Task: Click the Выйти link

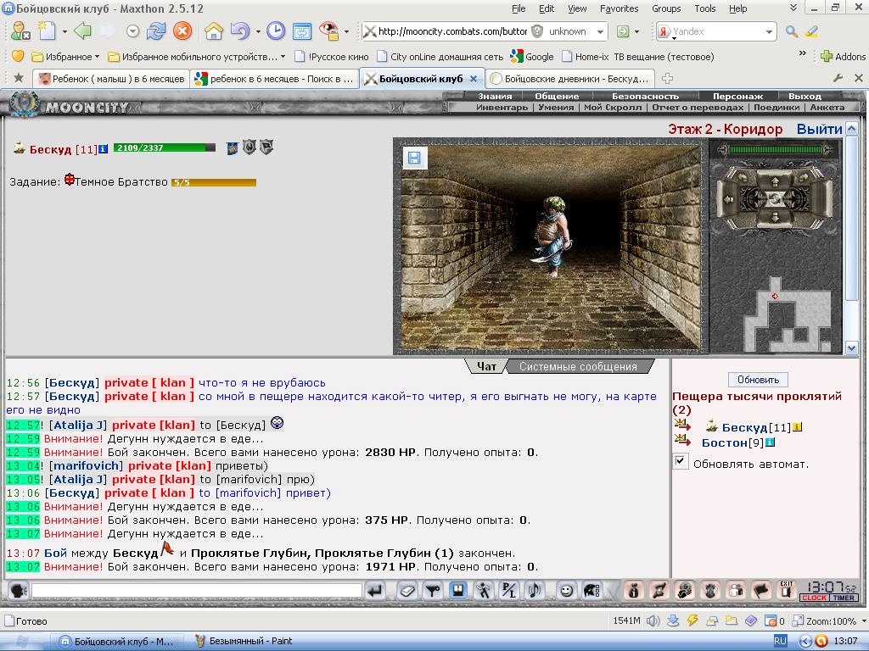Action: pos(819,129)
